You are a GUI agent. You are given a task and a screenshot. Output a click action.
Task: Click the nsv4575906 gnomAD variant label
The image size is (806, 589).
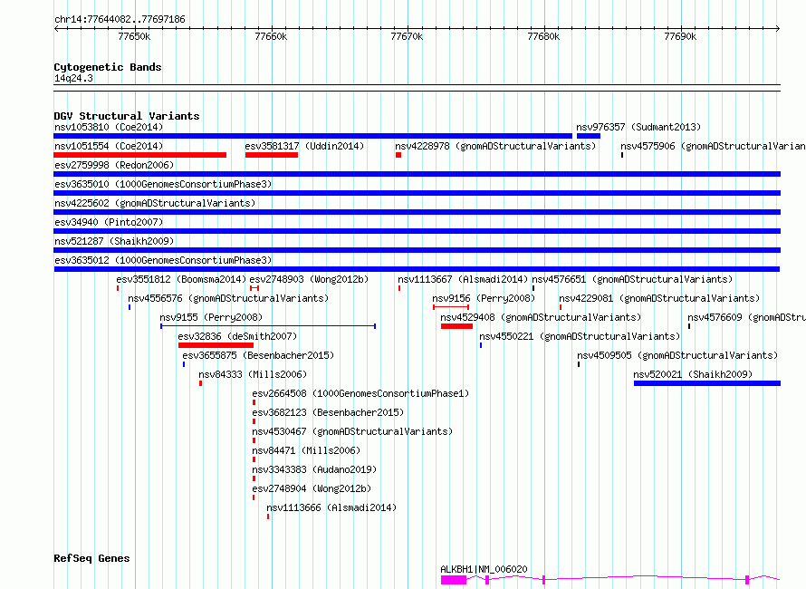tap(713, 146)
